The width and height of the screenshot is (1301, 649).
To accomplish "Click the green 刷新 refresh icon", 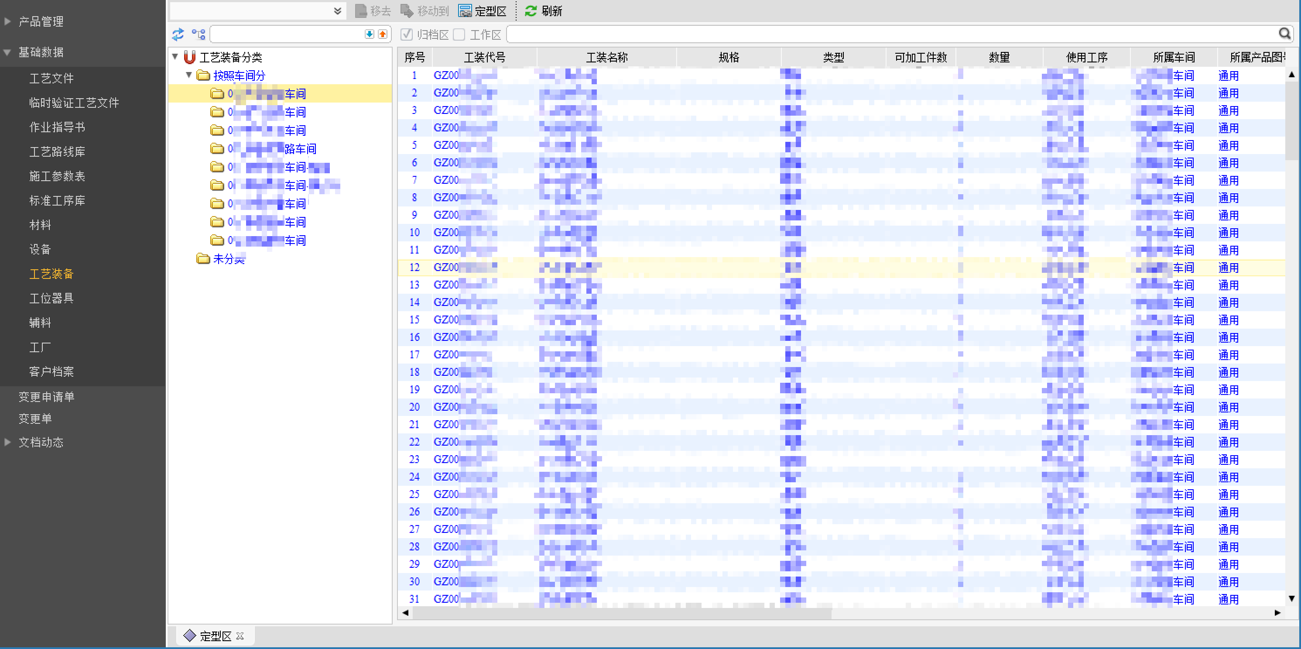I will click(x=530, y=11).
